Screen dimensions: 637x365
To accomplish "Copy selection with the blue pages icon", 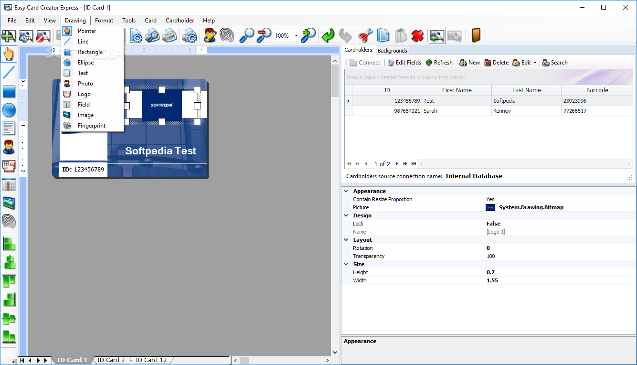I will [x=383, y=35].
